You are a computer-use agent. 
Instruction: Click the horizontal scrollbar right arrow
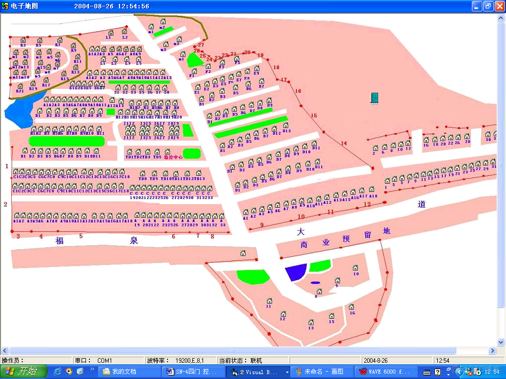[x=493, y=350]
